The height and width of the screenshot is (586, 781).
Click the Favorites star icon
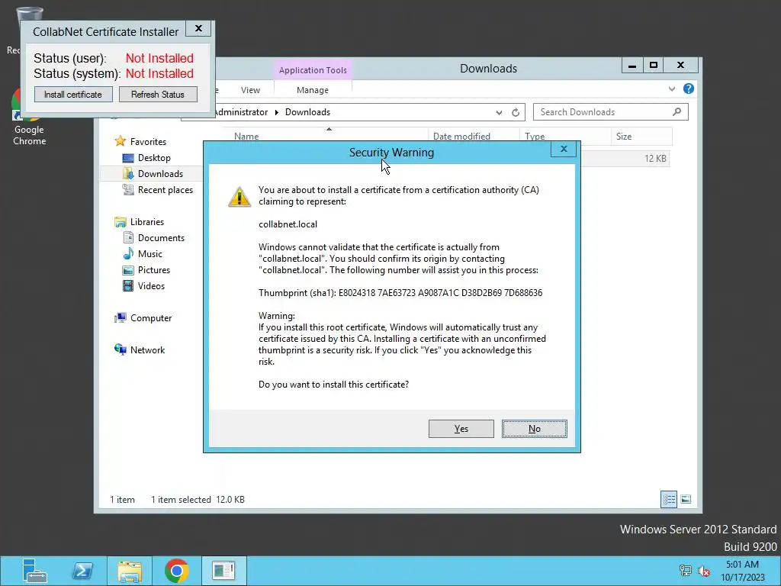coord(120,141)
